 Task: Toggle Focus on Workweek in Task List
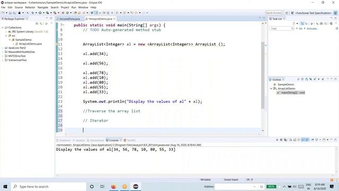point(311,23)
